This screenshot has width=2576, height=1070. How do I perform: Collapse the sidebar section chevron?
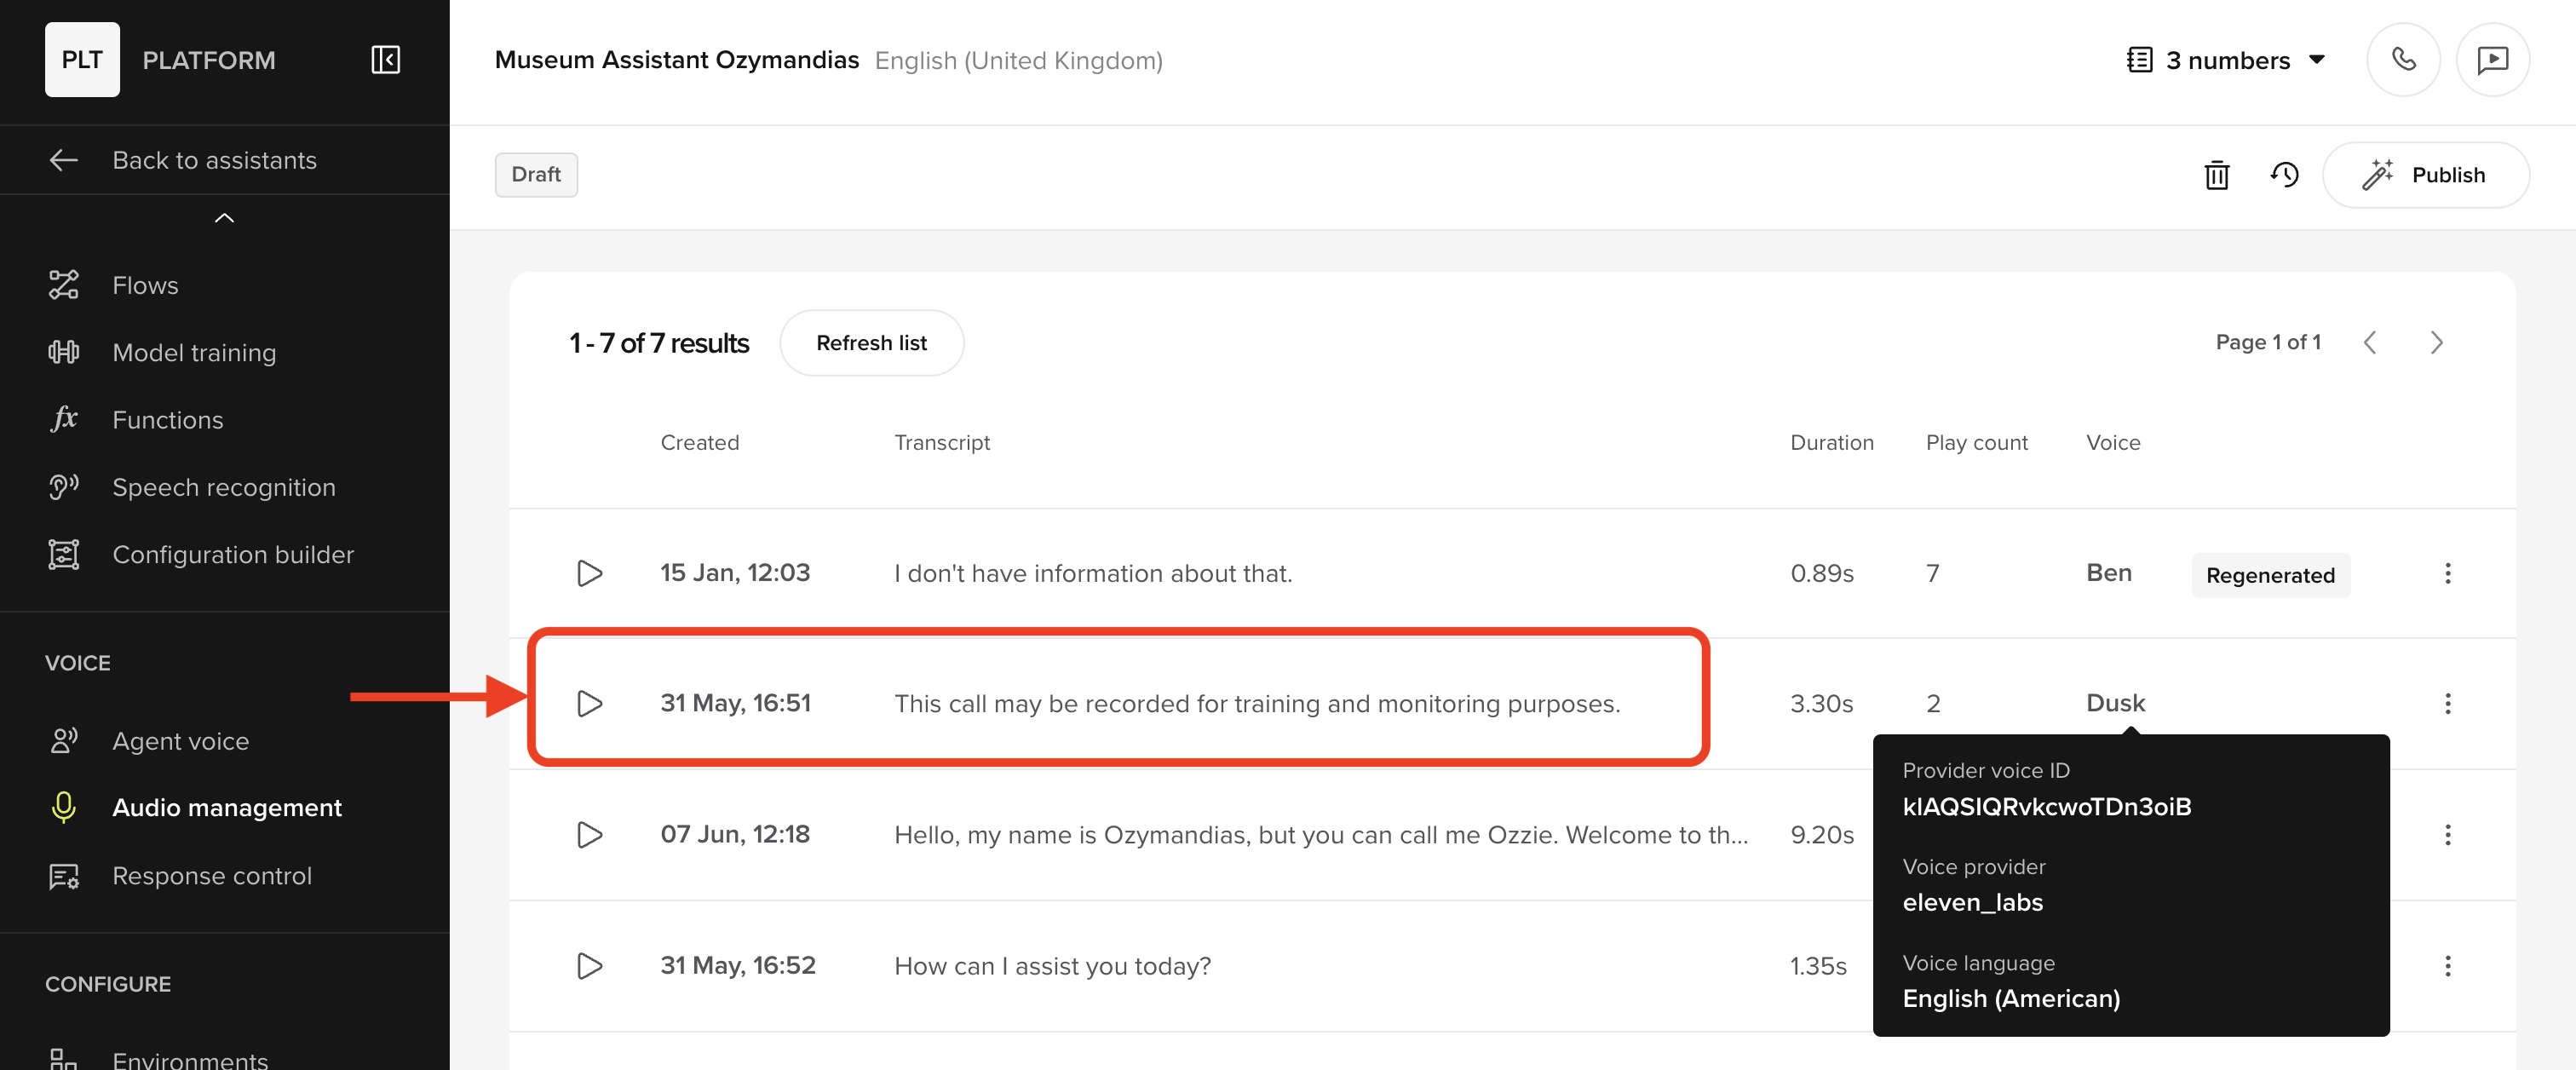click(224, 218)
